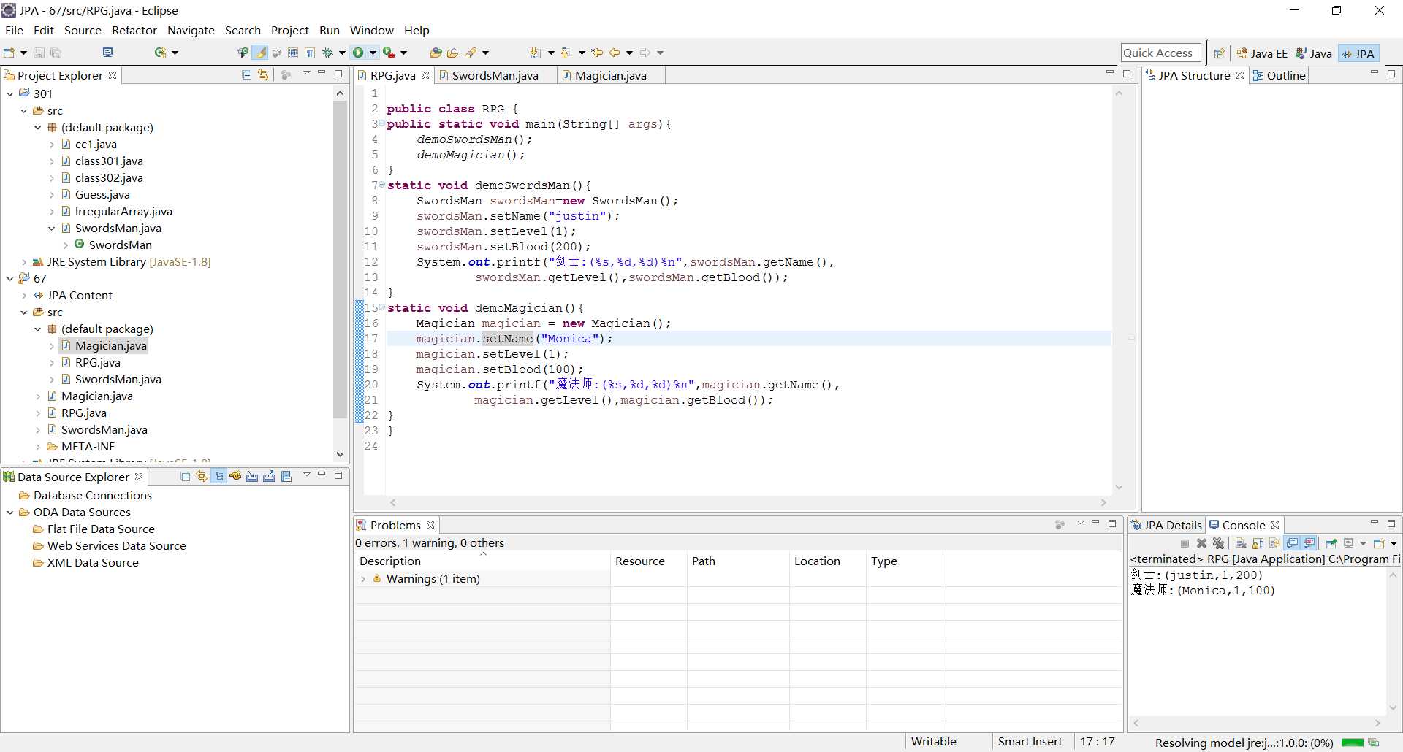Click the Back navigation arrow icon
The height and width of the screenshot is (752, 1403).
tap(615, 53)
